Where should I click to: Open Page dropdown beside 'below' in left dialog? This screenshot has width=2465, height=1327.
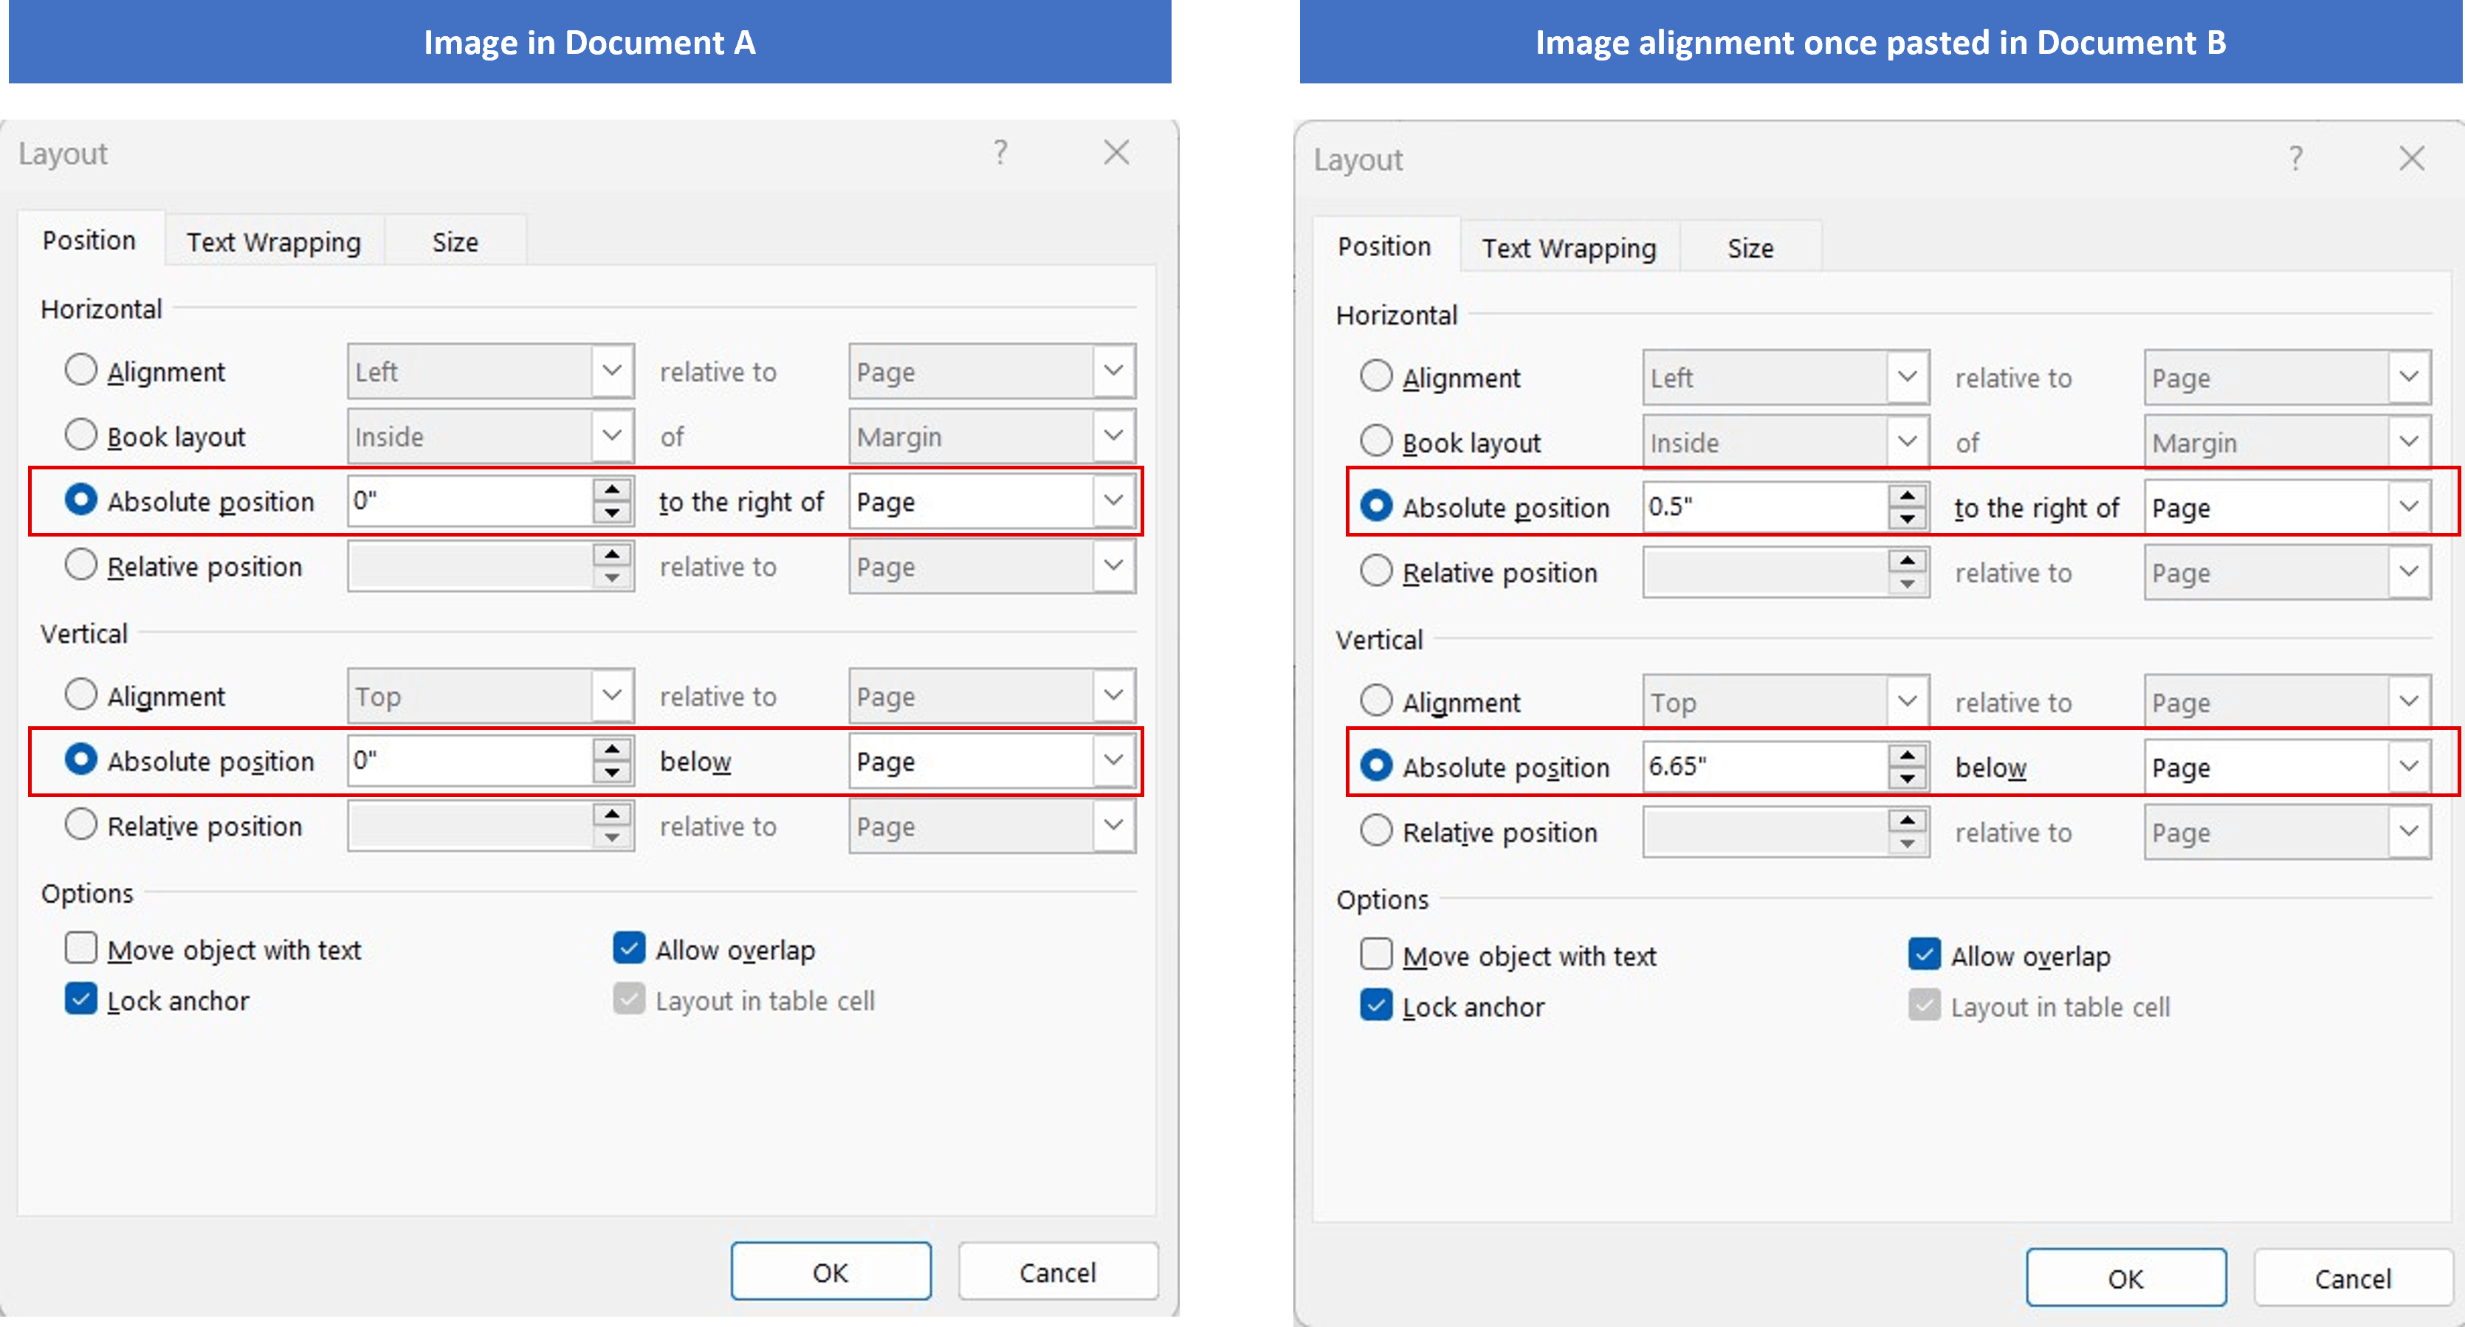tap(1113, 761)
